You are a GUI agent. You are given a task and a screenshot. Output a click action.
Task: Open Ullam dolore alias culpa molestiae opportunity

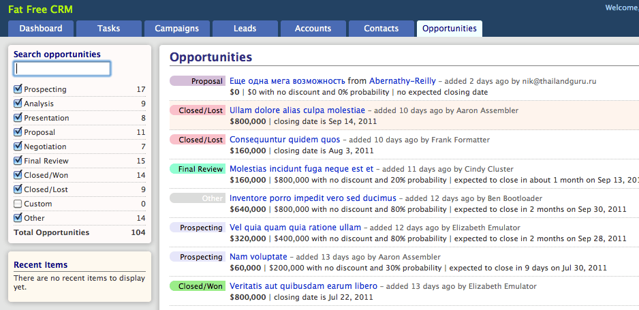pos(297,110)
